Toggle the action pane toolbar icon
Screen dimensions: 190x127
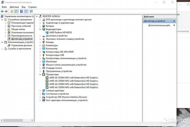26,11
